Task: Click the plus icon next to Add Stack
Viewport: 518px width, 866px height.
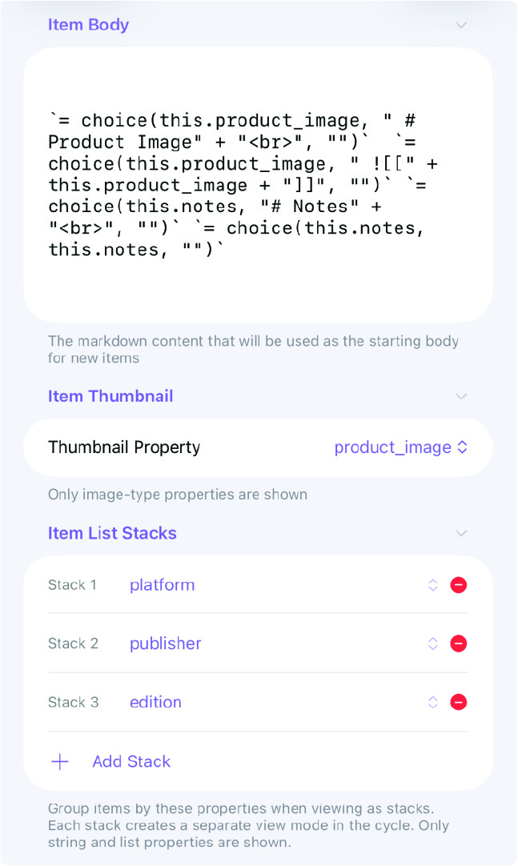Action: [x=60, y=761]
